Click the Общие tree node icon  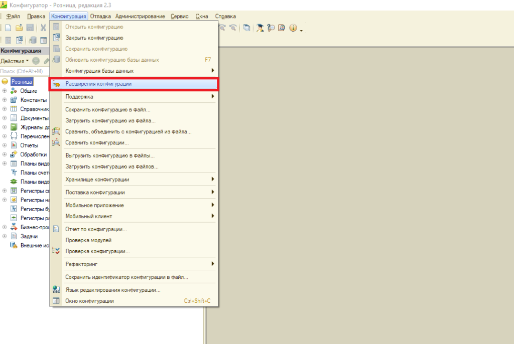(x=14, y=91)
